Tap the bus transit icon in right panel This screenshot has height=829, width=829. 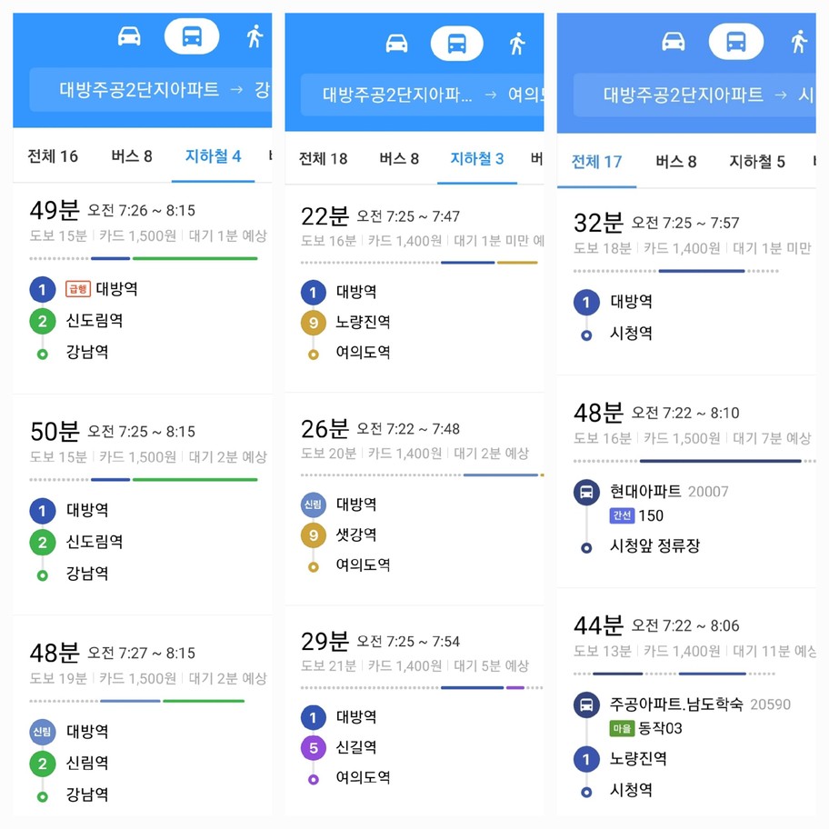(x=736, y=41)
